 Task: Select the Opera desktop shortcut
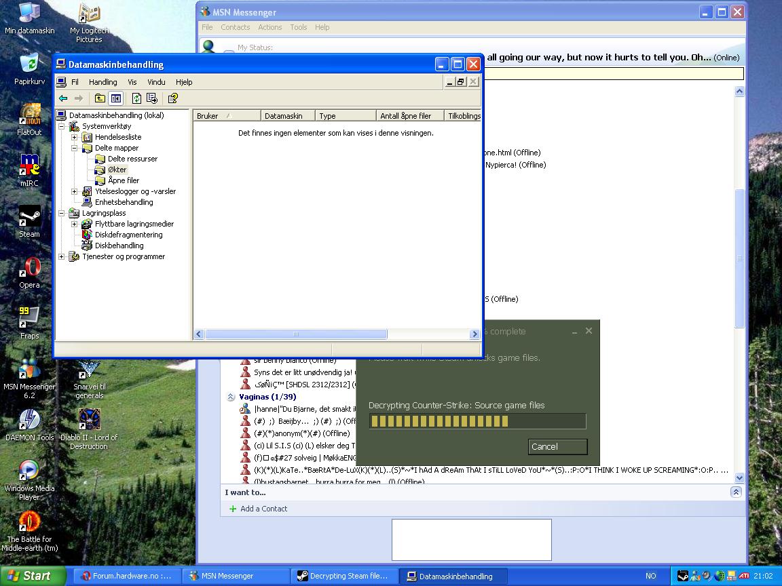click(x=29, y=273)
